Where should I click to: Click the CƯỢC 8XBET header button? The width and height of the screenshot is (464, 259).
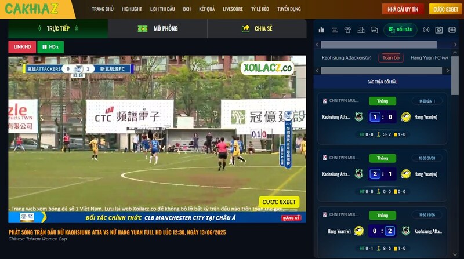(x=445, y=9)
